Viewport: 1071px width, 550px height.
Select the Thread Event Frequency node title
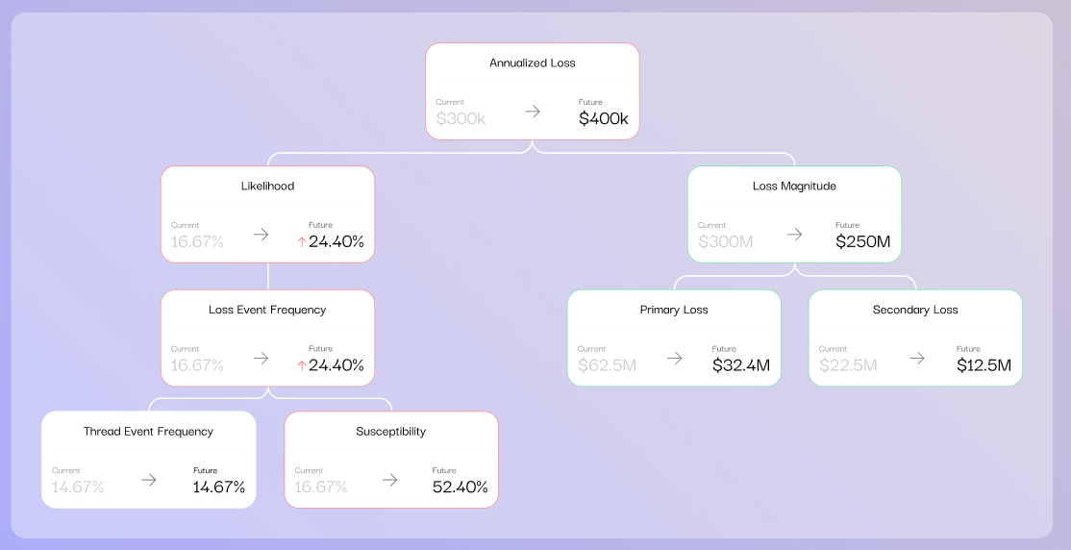(148, 431)
